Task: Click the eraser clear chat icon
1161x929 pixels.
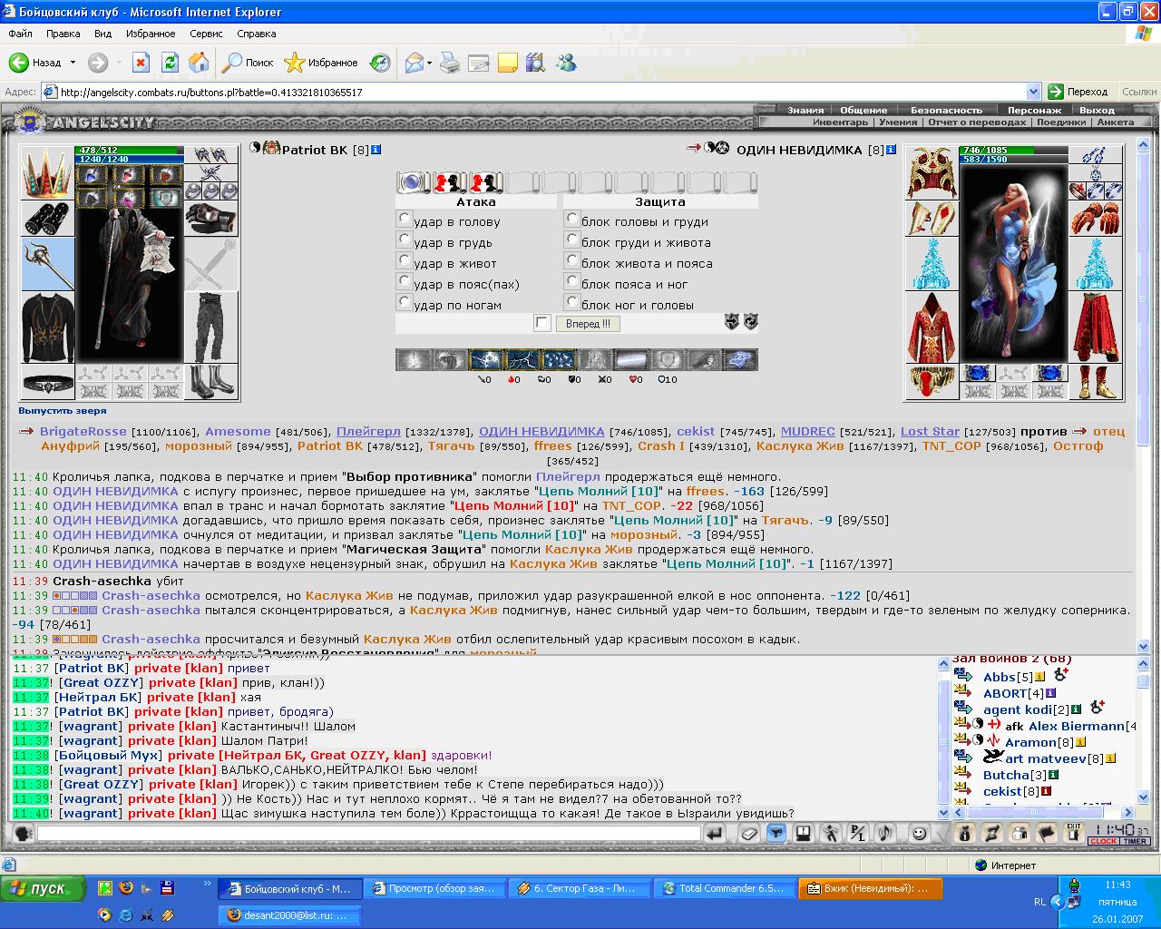Action: [749, 833]
